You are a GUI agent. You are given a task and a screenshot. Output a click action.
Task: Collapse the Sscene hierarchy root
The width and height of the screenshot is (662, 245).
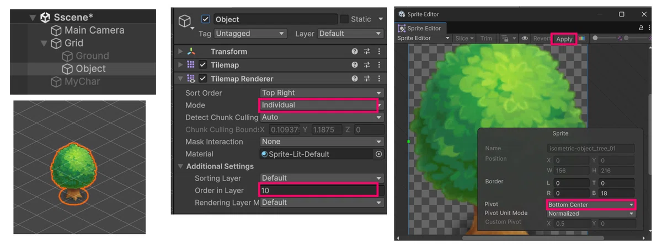pyautogui.click(x=33, y=18)
